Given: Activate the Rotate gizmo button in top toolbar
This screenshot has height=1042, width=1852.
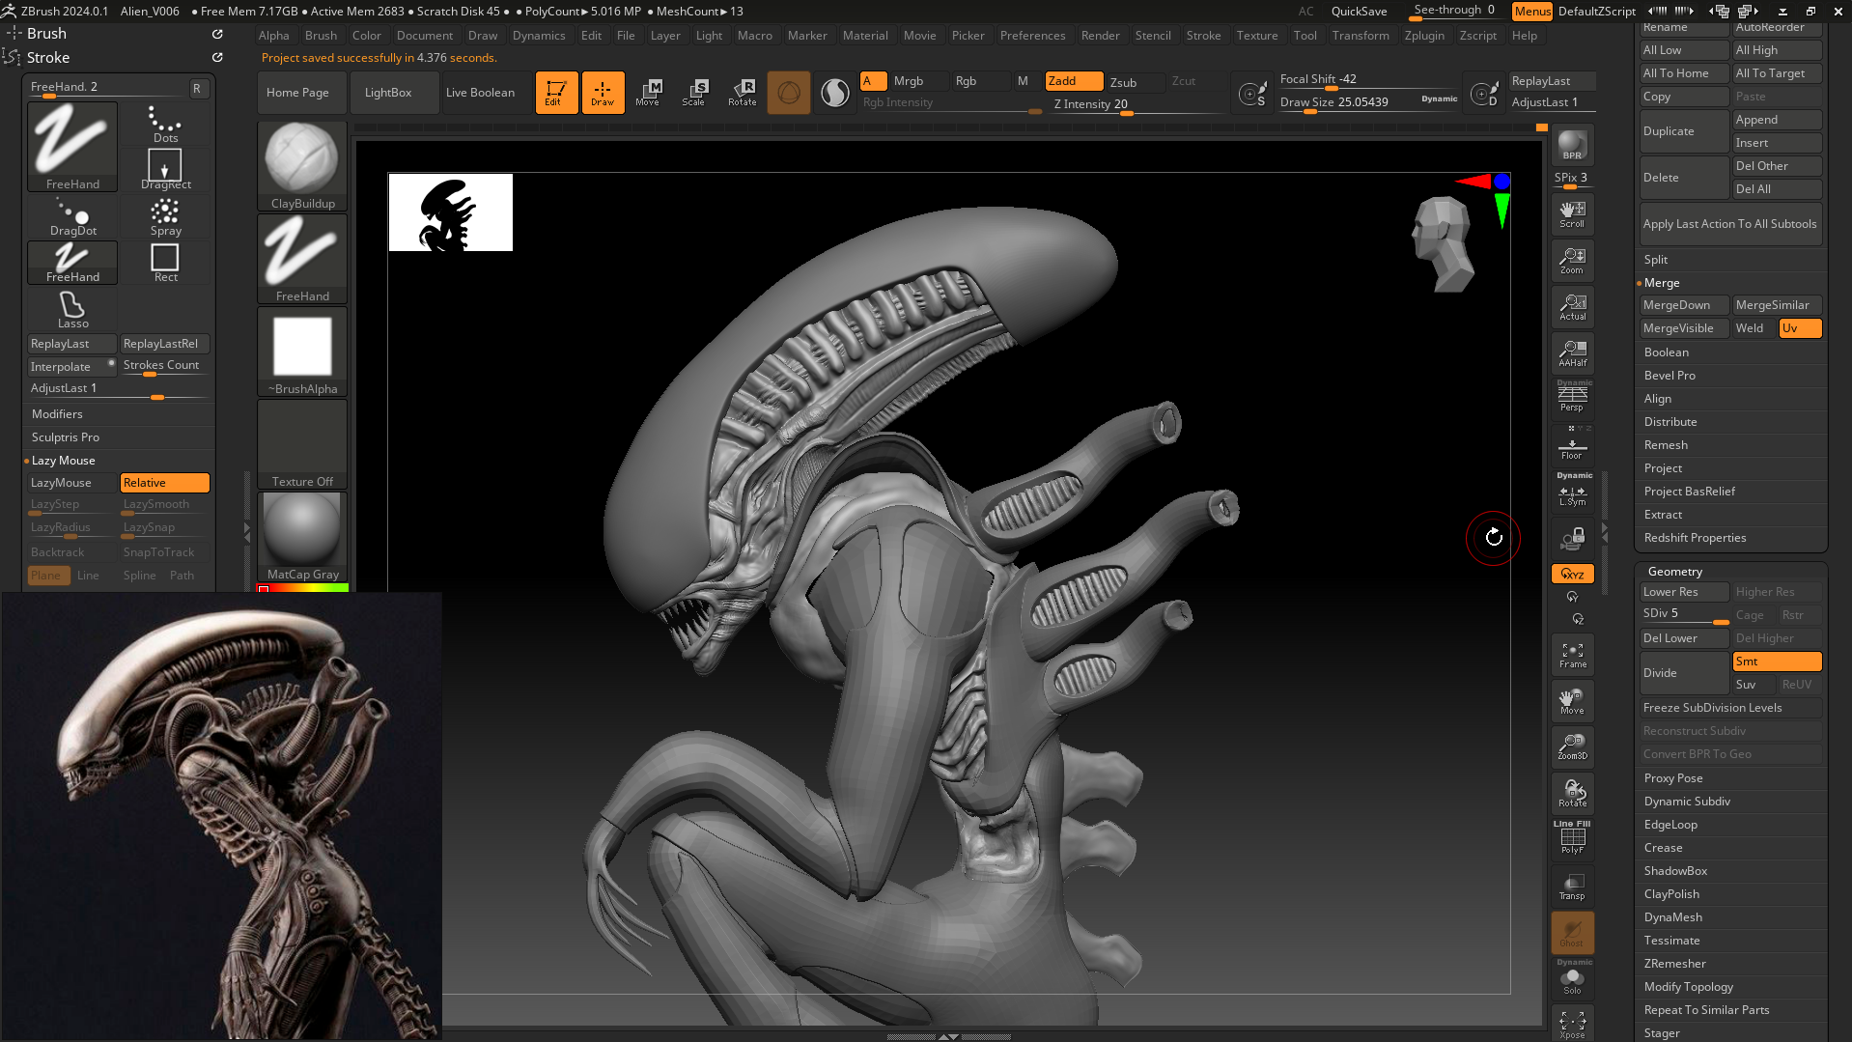Looking at the screenshot, I should click(x=742, y=93).
